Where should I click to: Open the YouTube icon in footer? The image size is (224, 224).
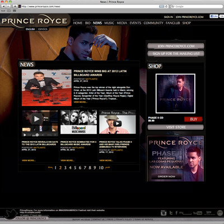[x=198, y=213]
